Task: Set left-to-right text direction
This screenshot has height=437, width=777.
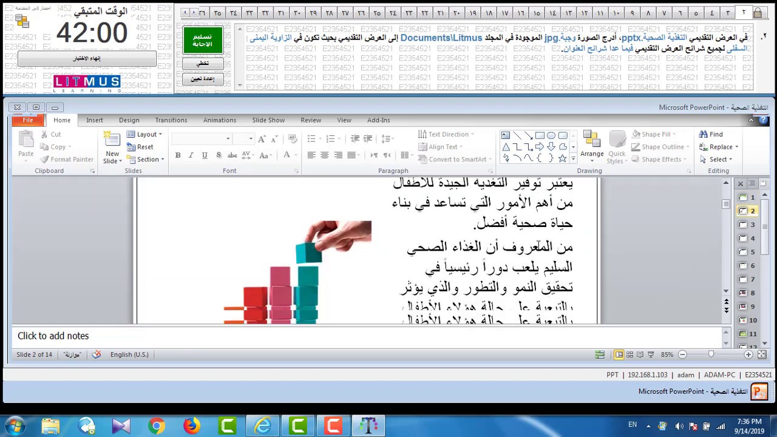Action: pos(374,155)
